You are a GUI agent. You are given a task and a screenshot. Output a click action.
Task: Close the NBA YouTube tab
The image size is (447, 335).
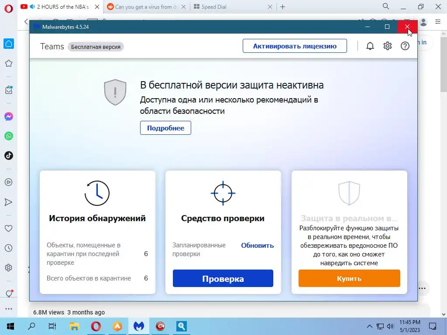(x=97, y=7)
